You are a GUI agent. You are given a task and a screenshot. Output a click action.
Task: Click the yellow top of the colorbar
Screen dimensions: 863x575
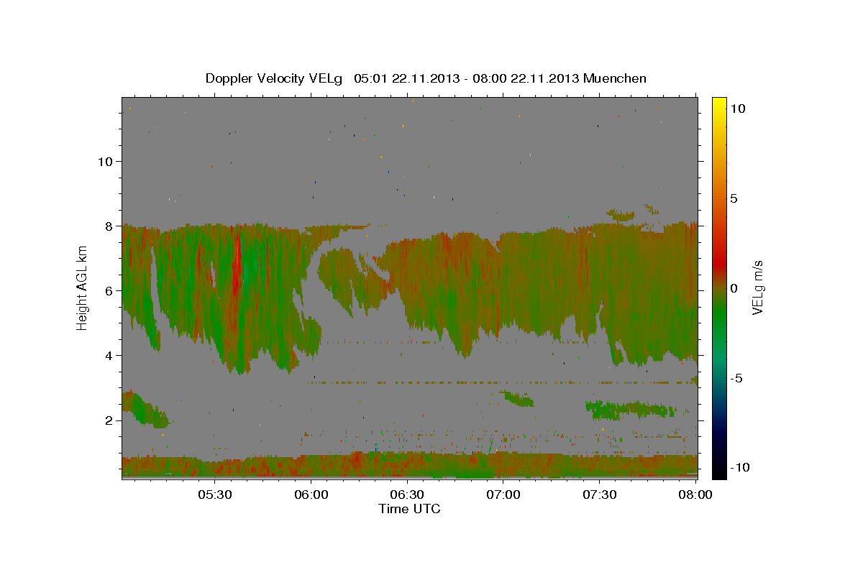tap(719, 101)
